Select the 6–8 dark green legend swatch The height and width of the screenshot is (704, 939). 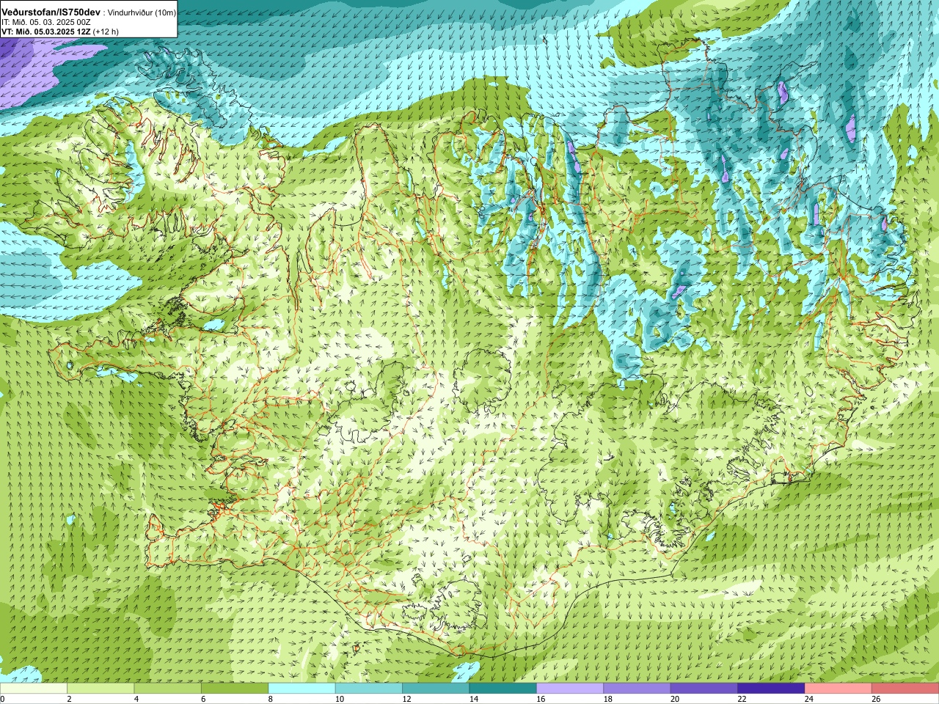tap(235, 689)
